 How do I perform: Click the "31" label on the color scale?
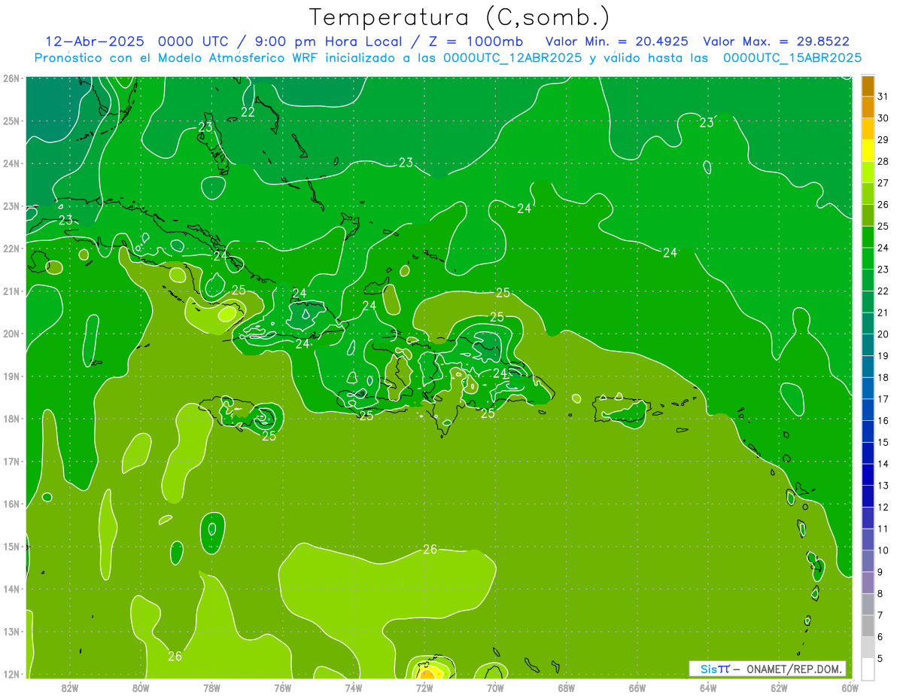click(883, 96)
